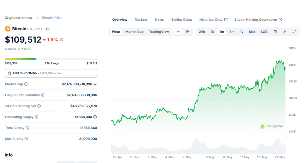Click the Add to Portfolio button
The width and height of the screenshot is (306, 163).
51,73
